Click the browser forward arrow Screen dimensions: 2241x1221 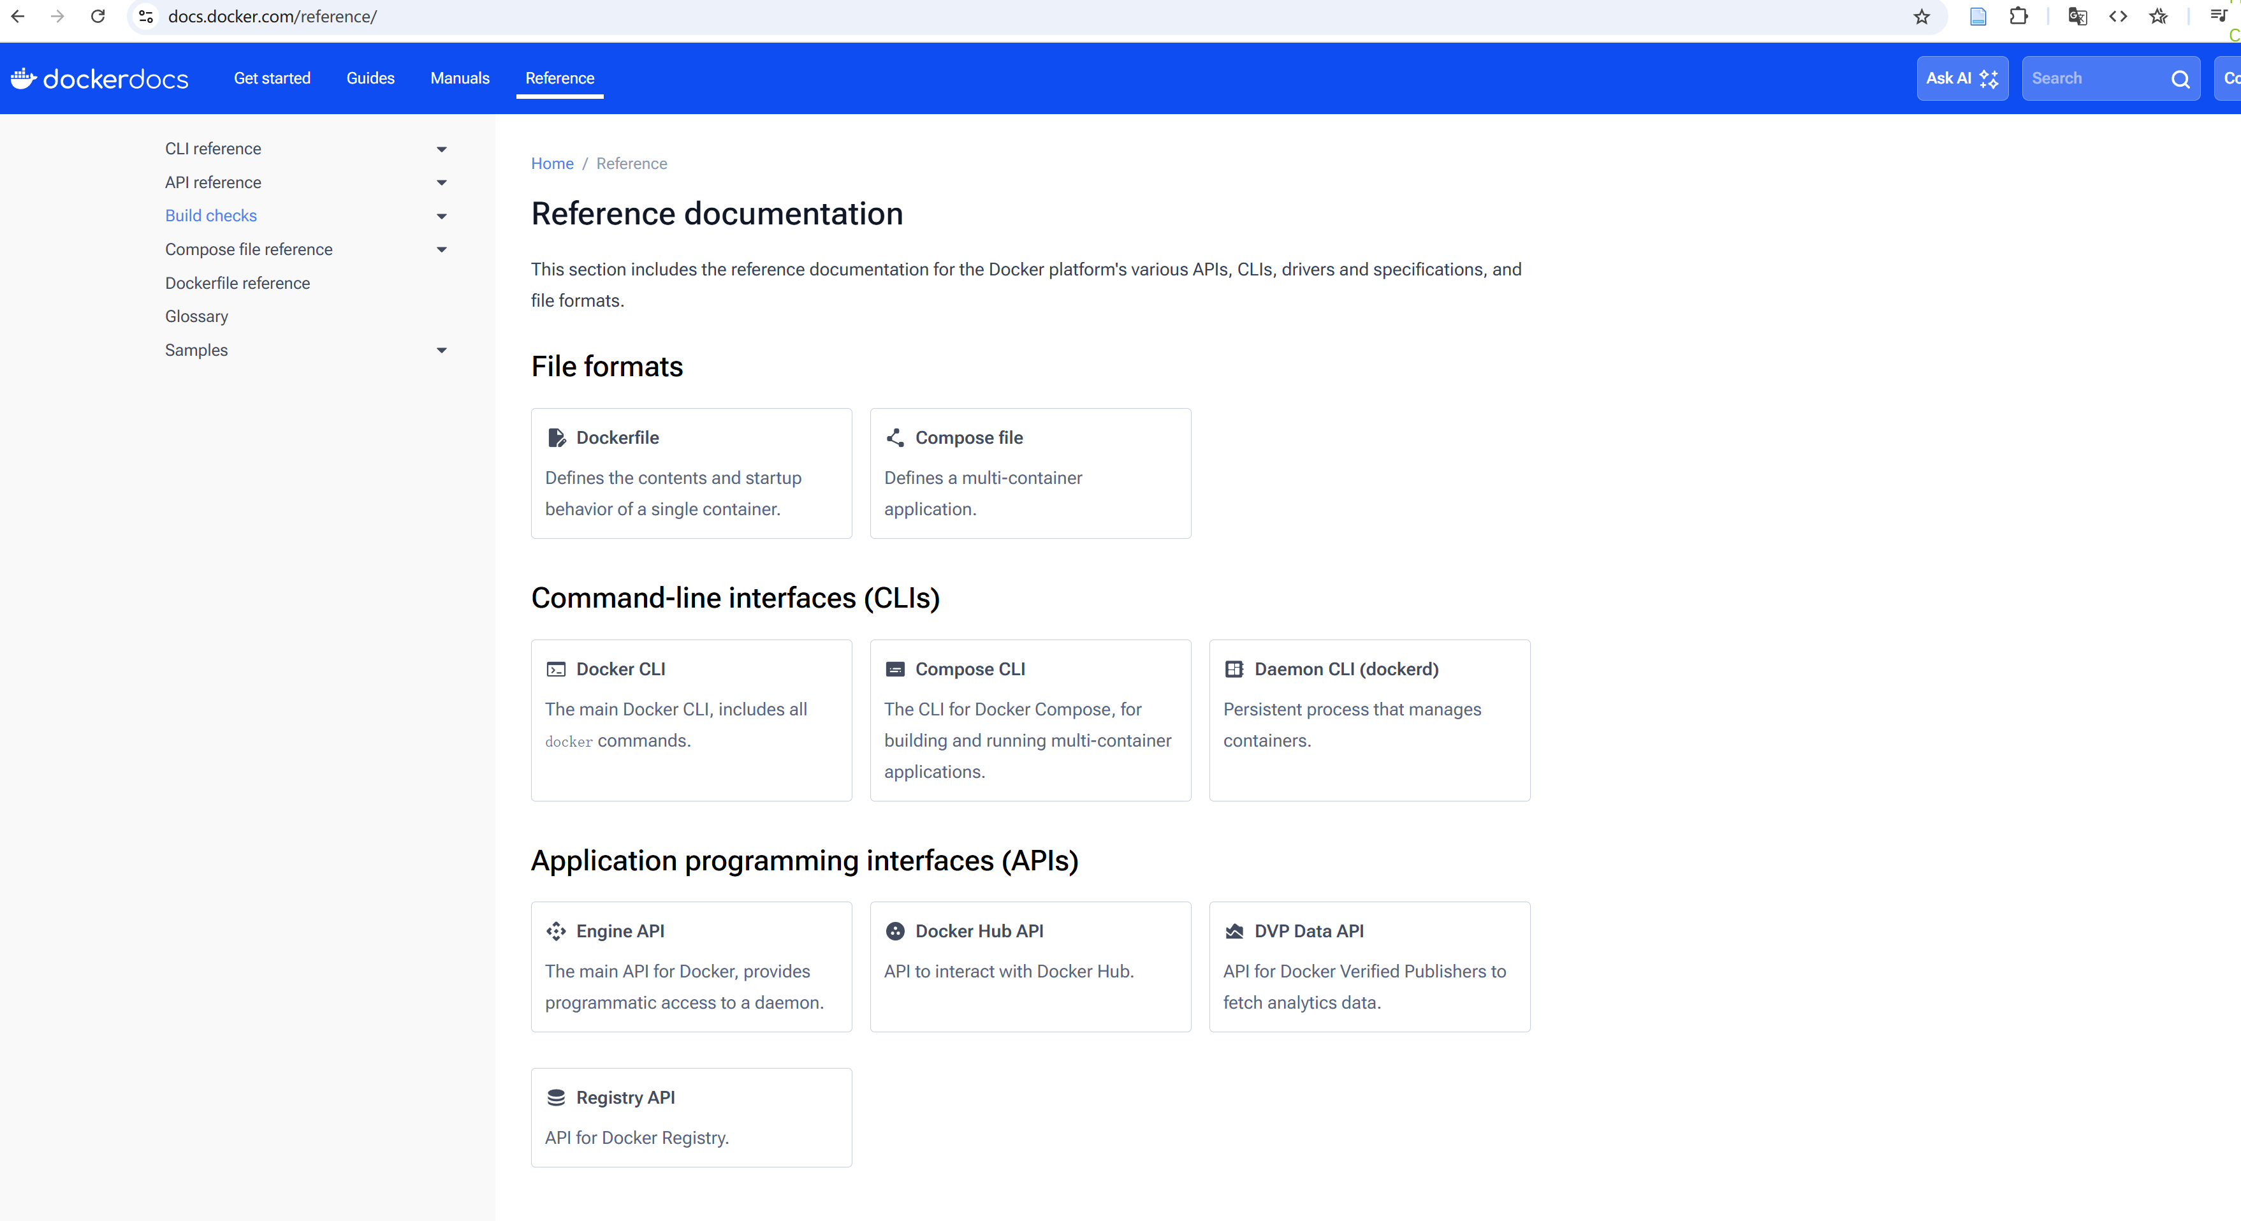(x=57, y=17)
